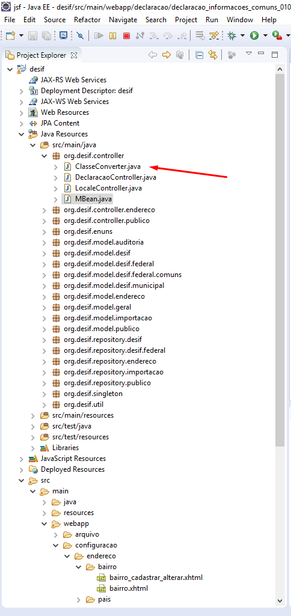Close the Project Explorer tab
Viewport: 291px width, 616px height.
tap(73, 55)
